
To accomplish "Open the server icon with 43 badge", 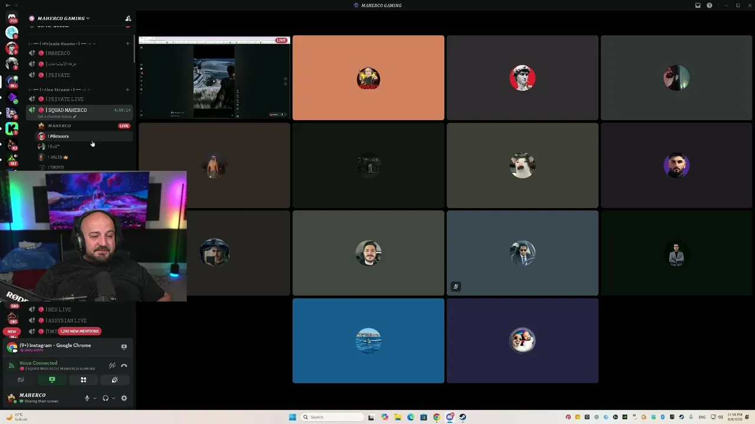I will (12, 144).
